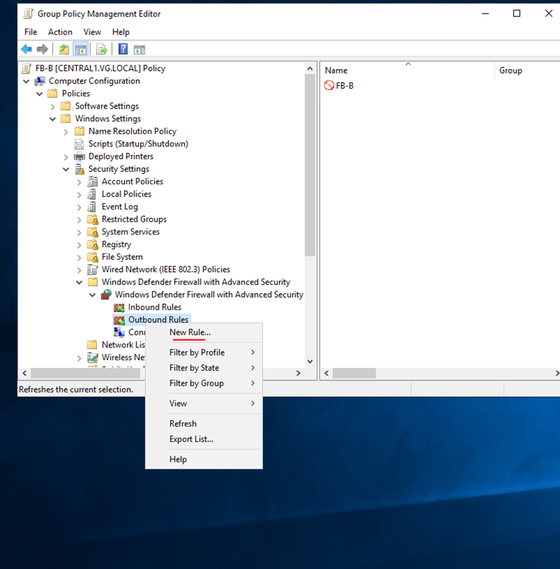Click Export List... in context menu
The height and width of the screenshot is (569, 560).
click(191, 439)
